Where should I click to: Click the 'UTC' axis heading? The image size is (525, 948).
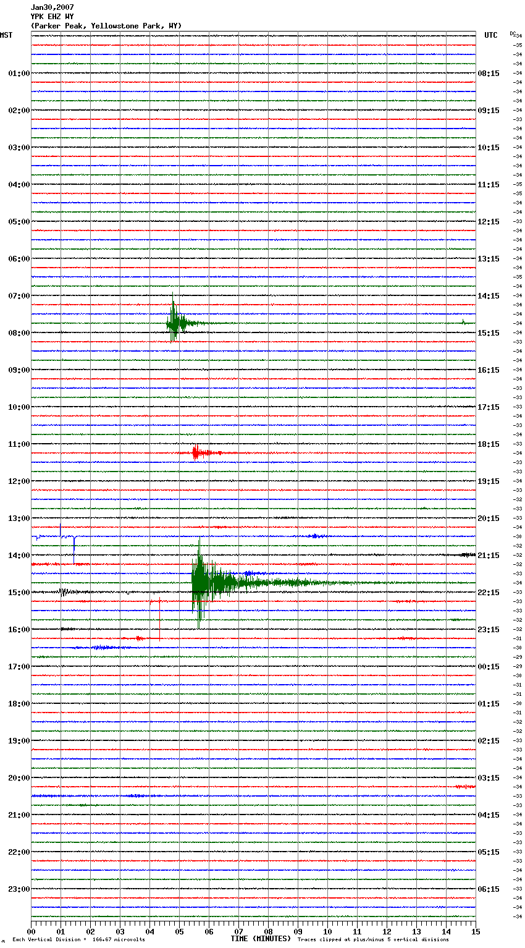tap(491, 35)
